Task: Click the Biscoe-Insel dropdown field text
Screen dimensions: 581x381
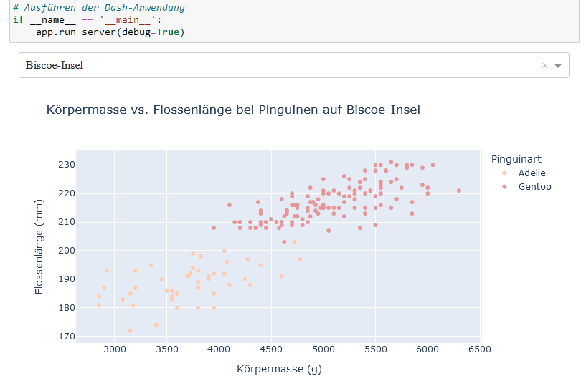Action: (x=55, y=65)
